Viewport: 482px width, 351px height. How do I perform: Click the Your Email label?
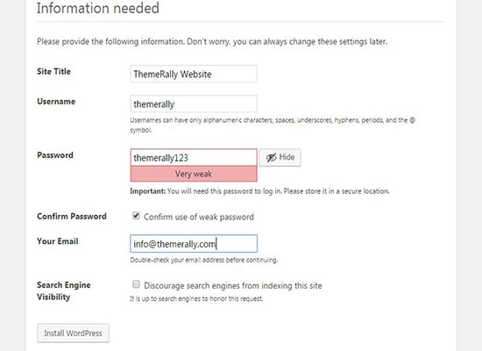[58, 241]
